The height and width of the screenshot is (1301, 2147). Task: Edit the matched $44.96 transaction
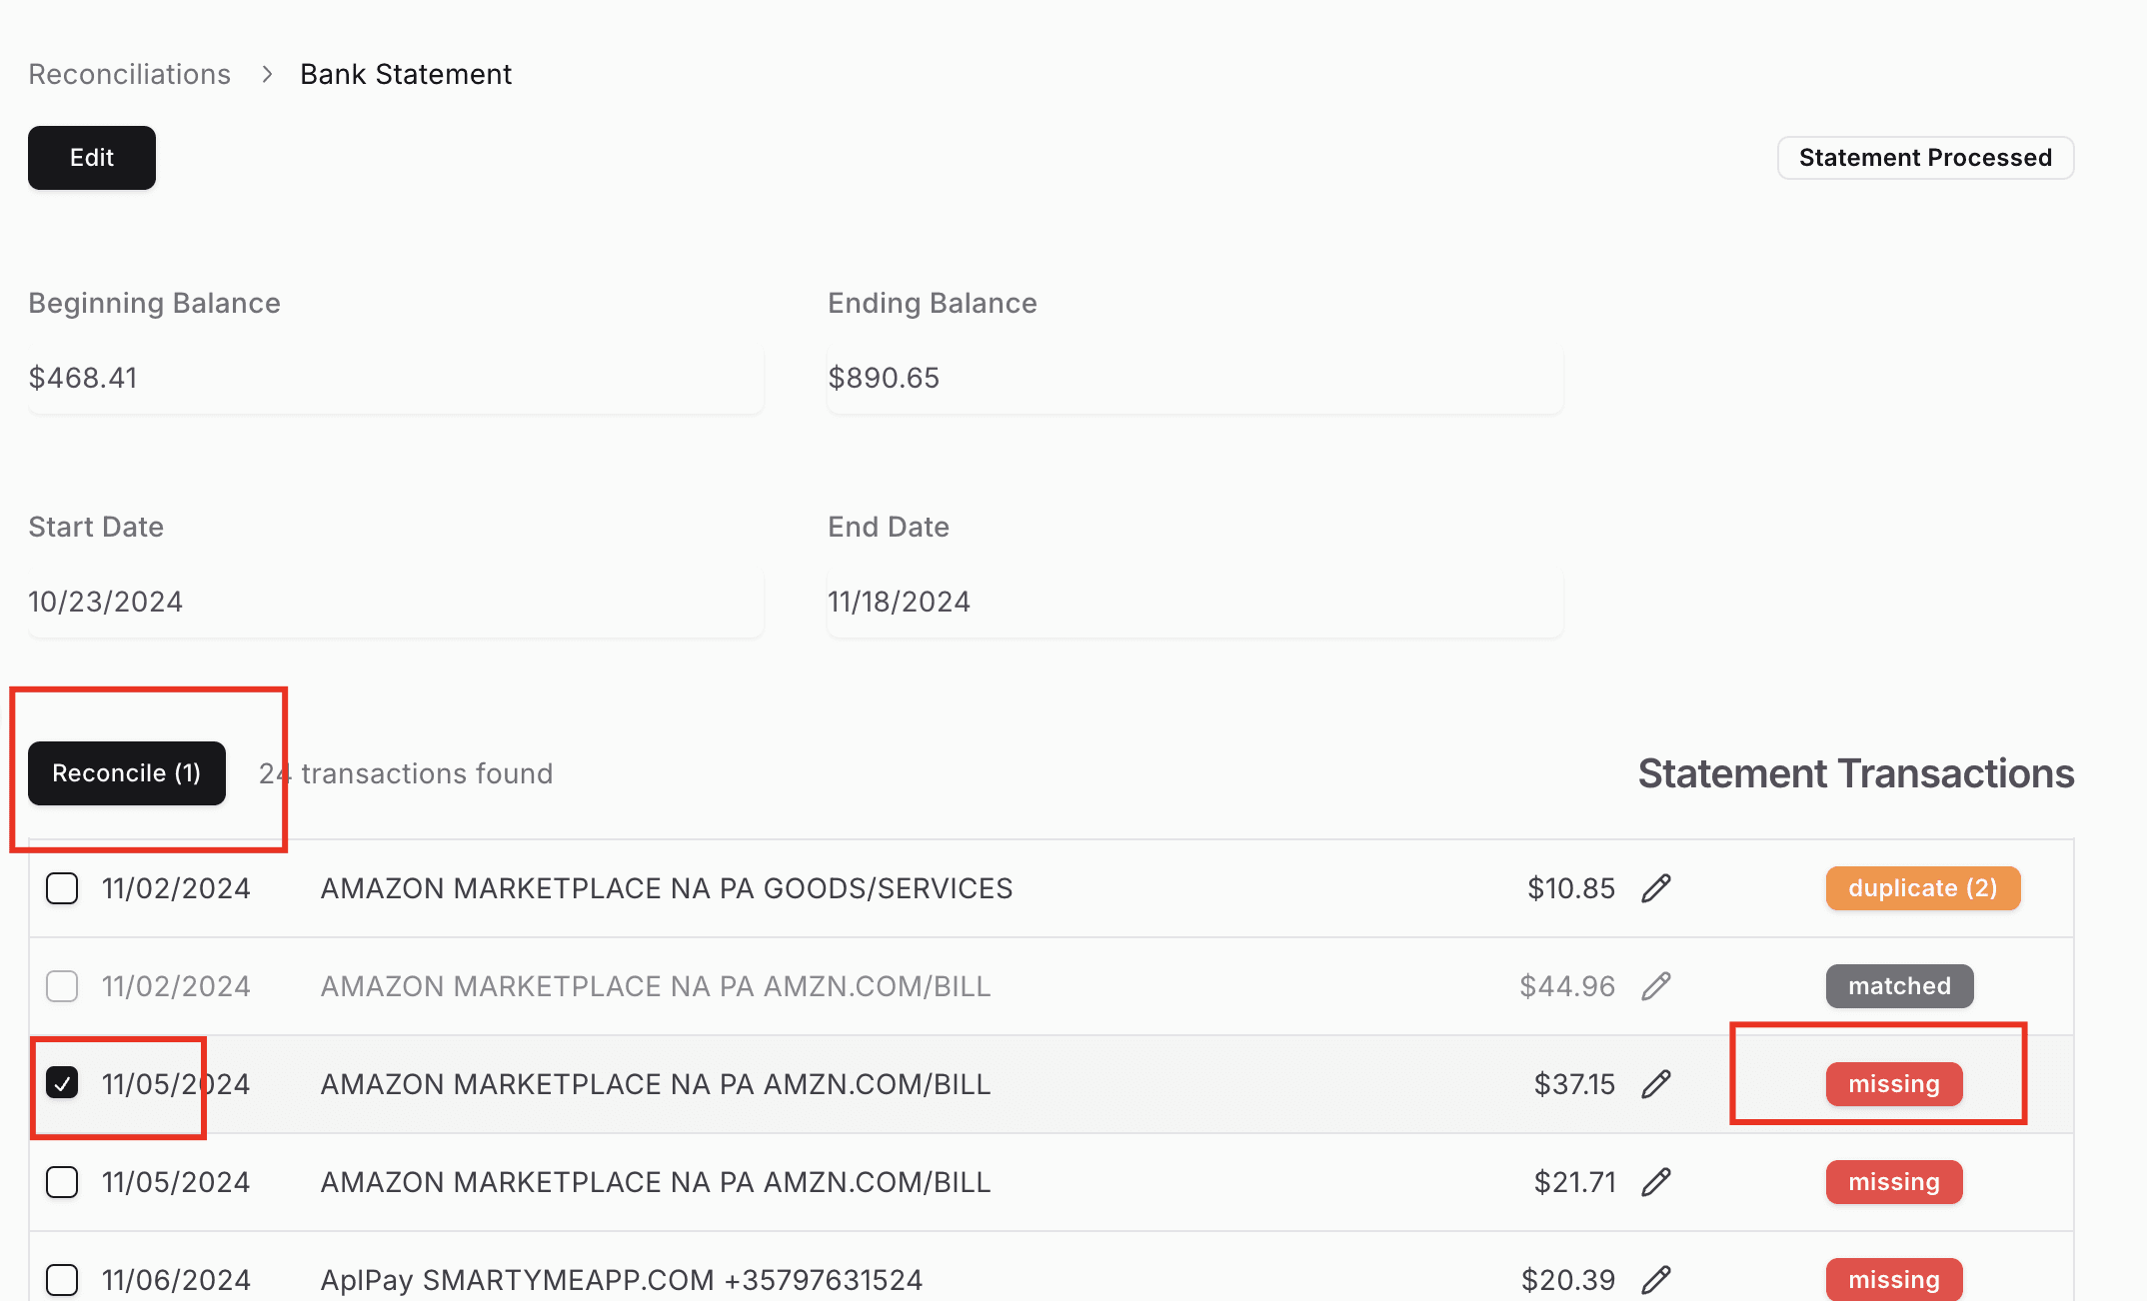(x=1657, y=986)
